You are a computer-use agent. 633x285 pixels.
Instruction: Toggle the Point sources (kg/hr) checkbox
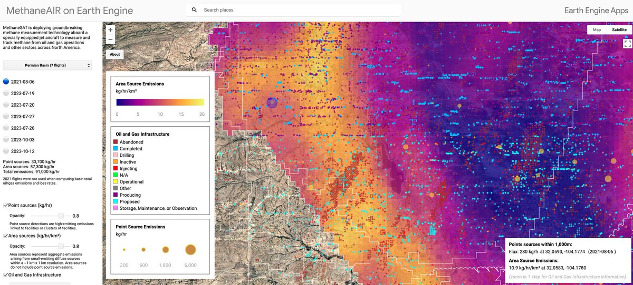point(5,205)
